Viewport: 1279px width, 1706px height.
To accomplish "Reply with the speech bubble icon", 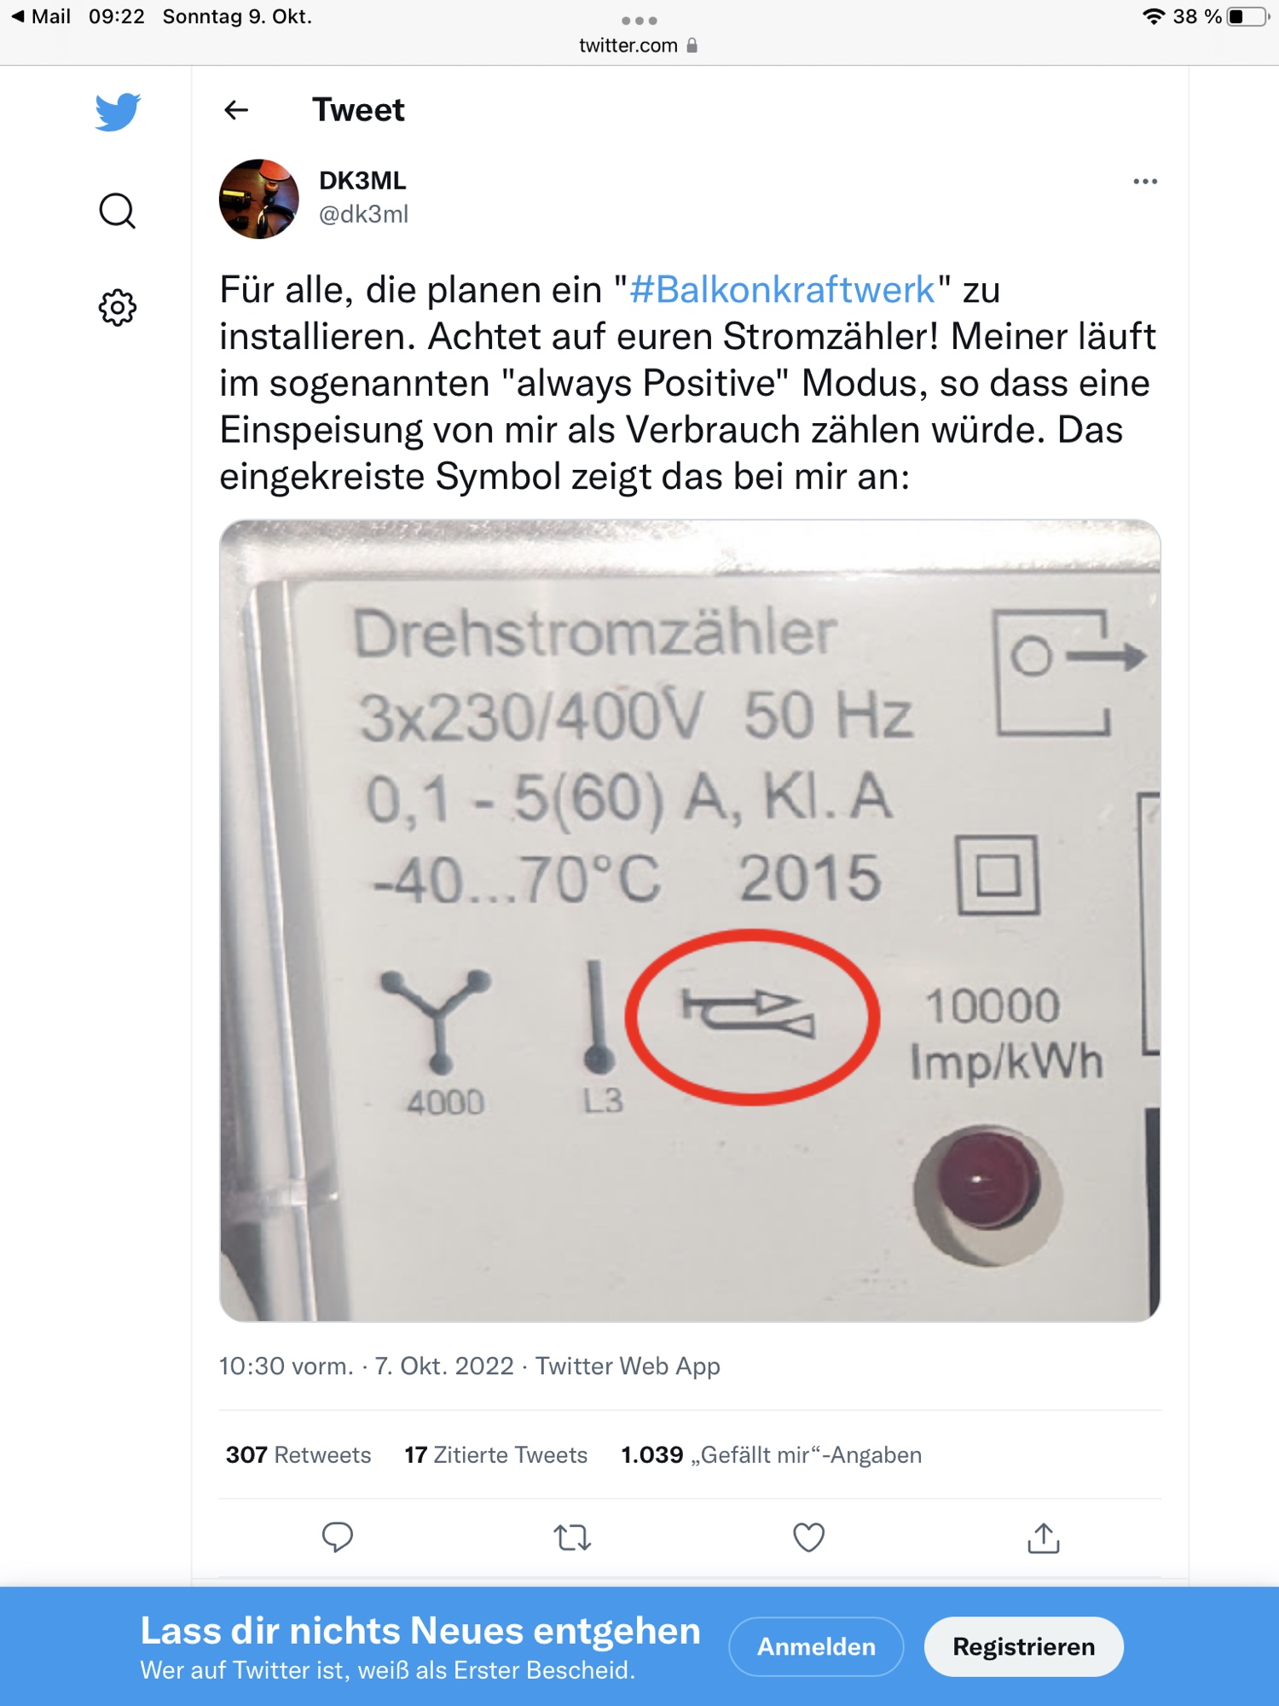I will click(x=338, y=1537).
